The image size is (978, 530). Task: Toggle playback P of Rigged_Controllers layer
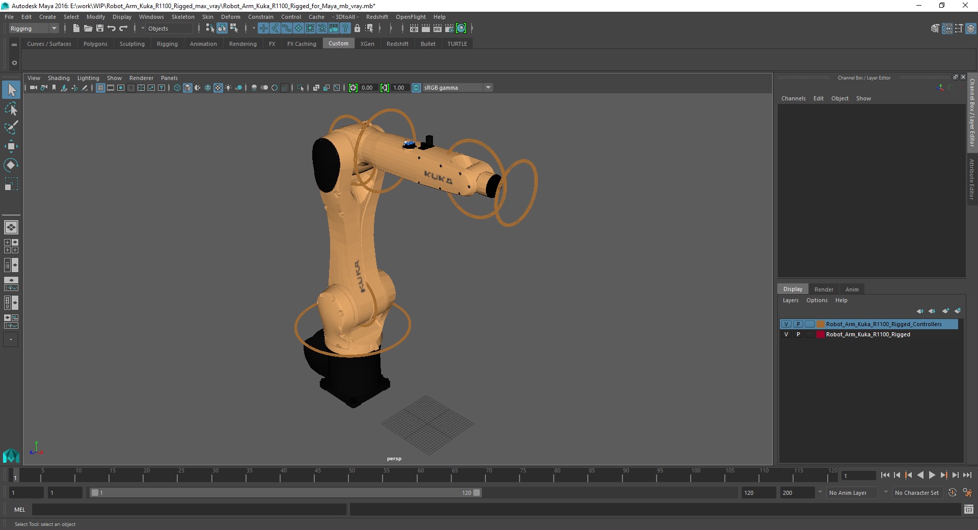coord(798,324)
